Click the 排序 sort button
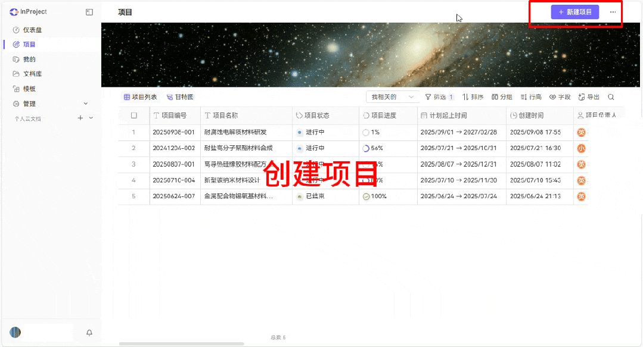This screenshot has width=643, height=347. coord(473,97)
